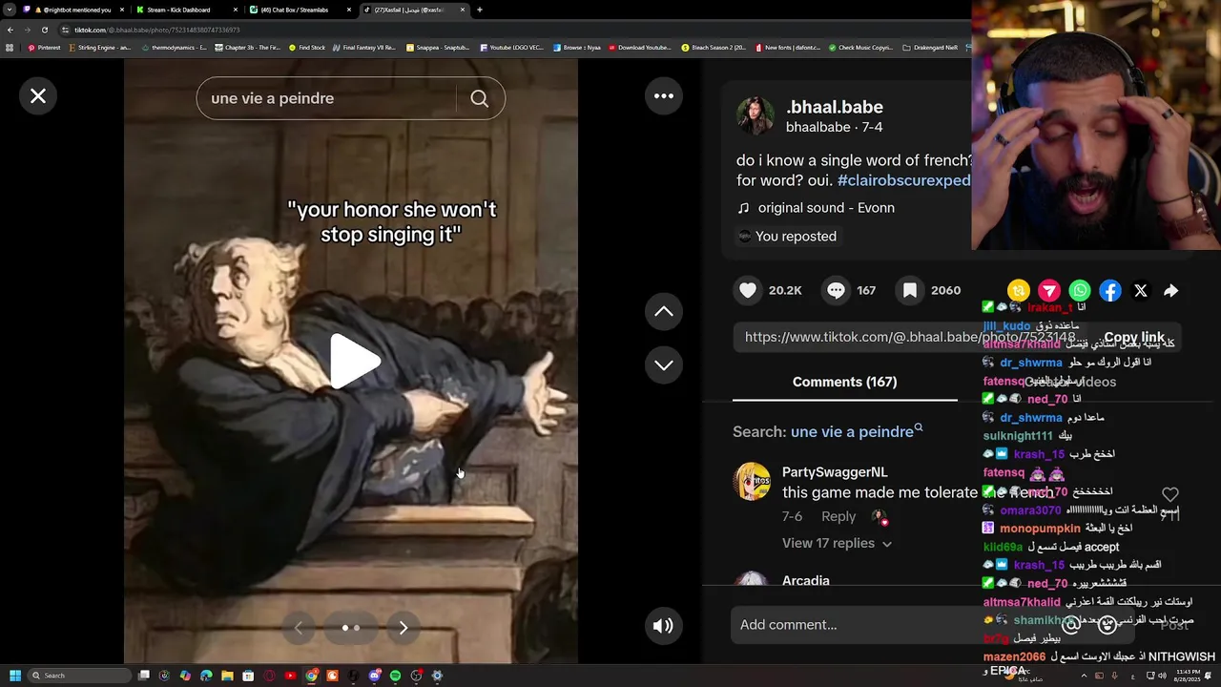
Task: Click the search magnifier icon
Action: [x=480, y=98]
